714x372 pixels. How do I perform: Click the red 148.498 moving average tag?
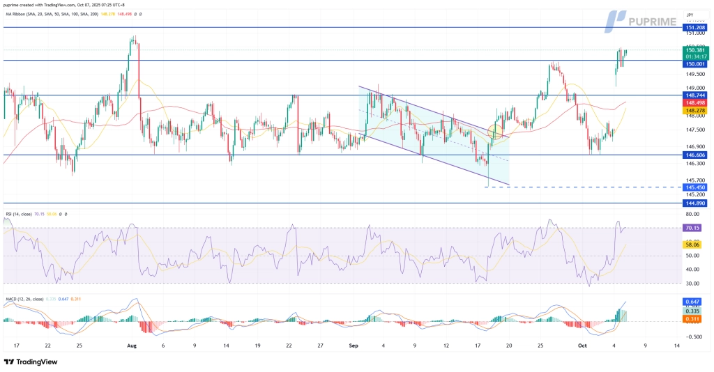(695, 102)
